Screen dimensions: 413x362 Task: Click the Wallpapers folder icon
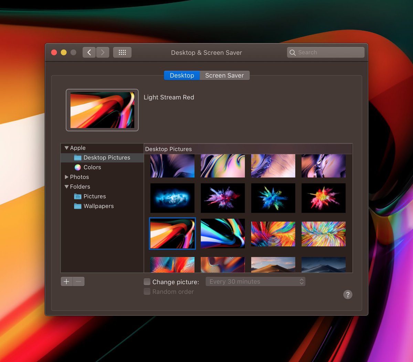tap(78, 206)
